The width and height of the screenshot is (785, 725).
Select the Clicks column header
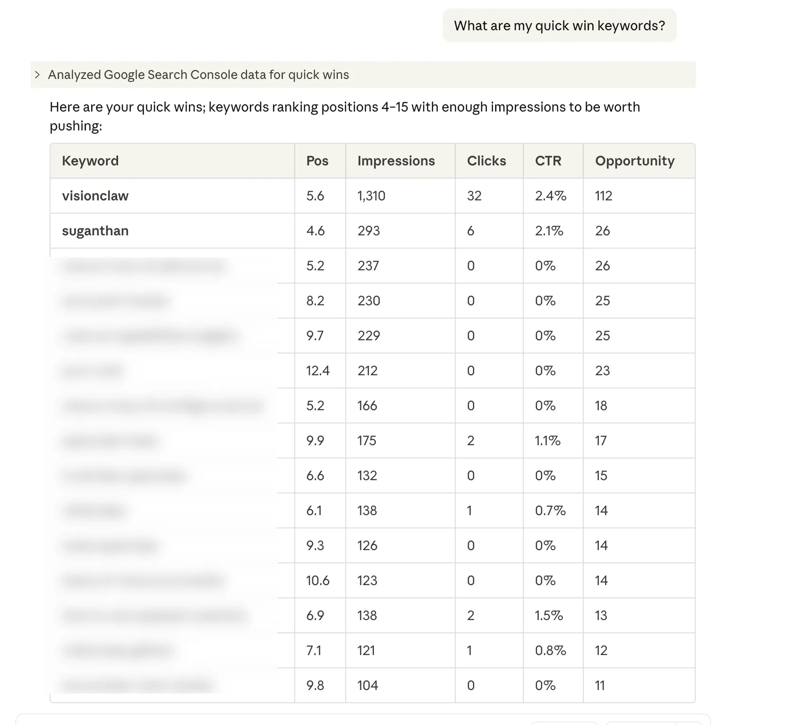[486, 161]
